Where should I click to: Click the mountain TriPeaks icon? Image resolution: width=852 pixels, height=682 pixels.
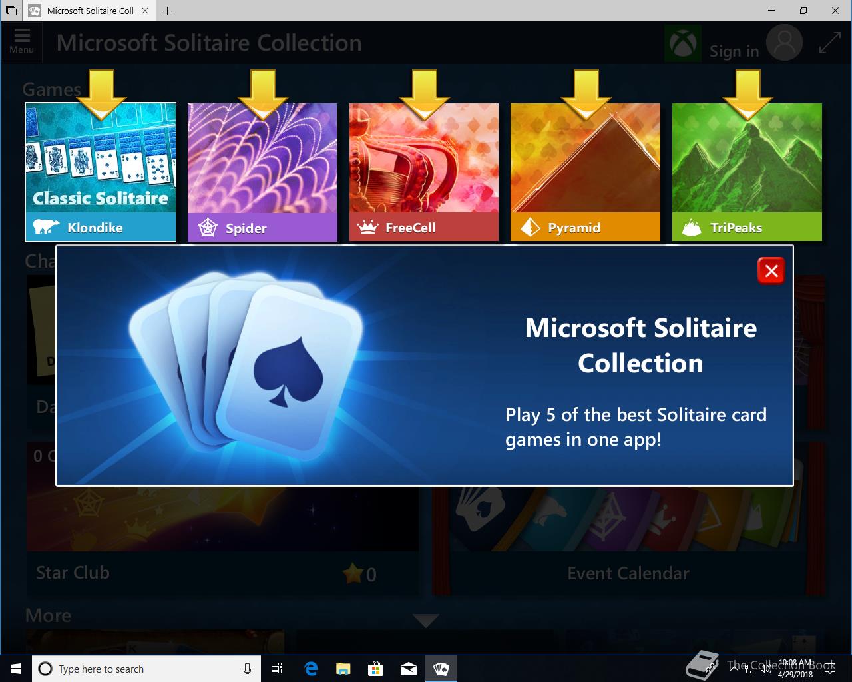coord(692,228)
